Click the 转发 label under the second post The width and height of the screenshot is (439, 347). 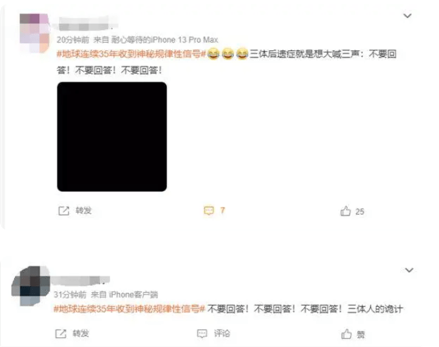(81, 333)
